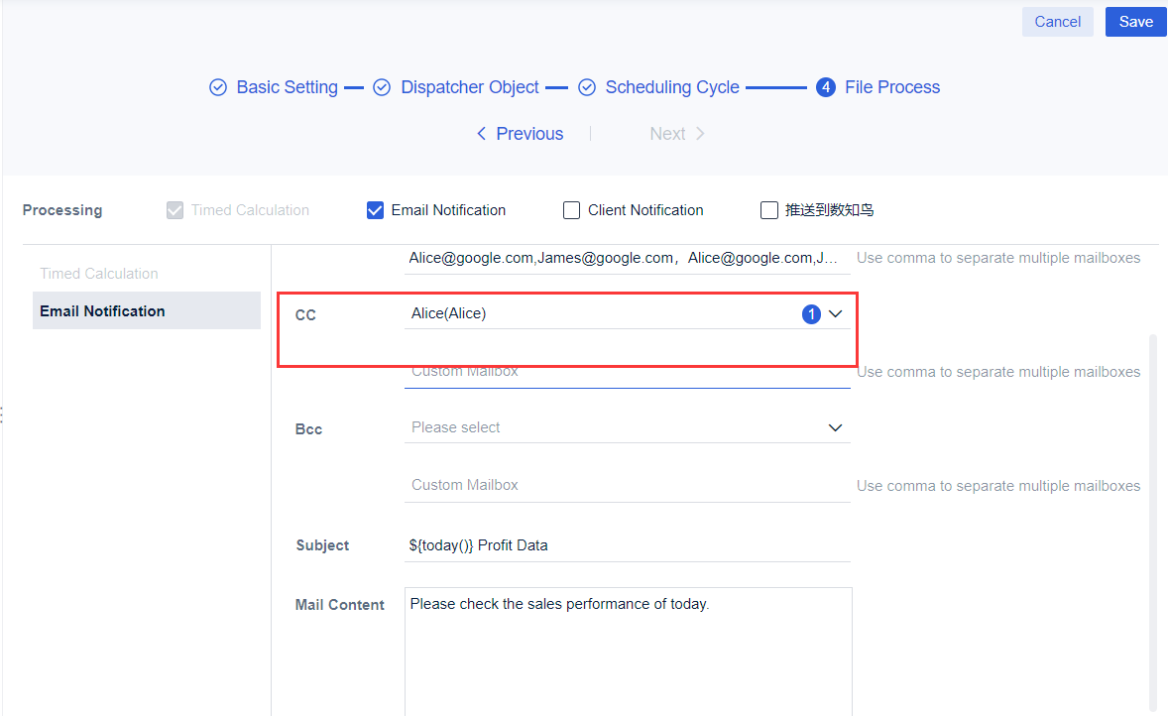
Task: Open the Bcc "Please select" combo box
Action: [x=595, y=427]
